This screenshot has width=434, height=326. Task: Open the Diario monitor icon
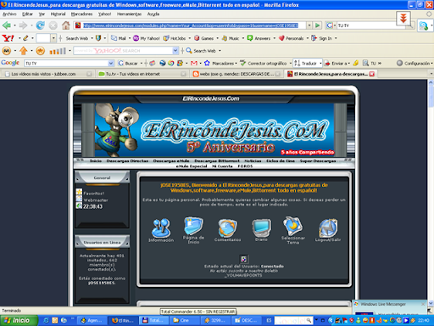pos(261,228)
